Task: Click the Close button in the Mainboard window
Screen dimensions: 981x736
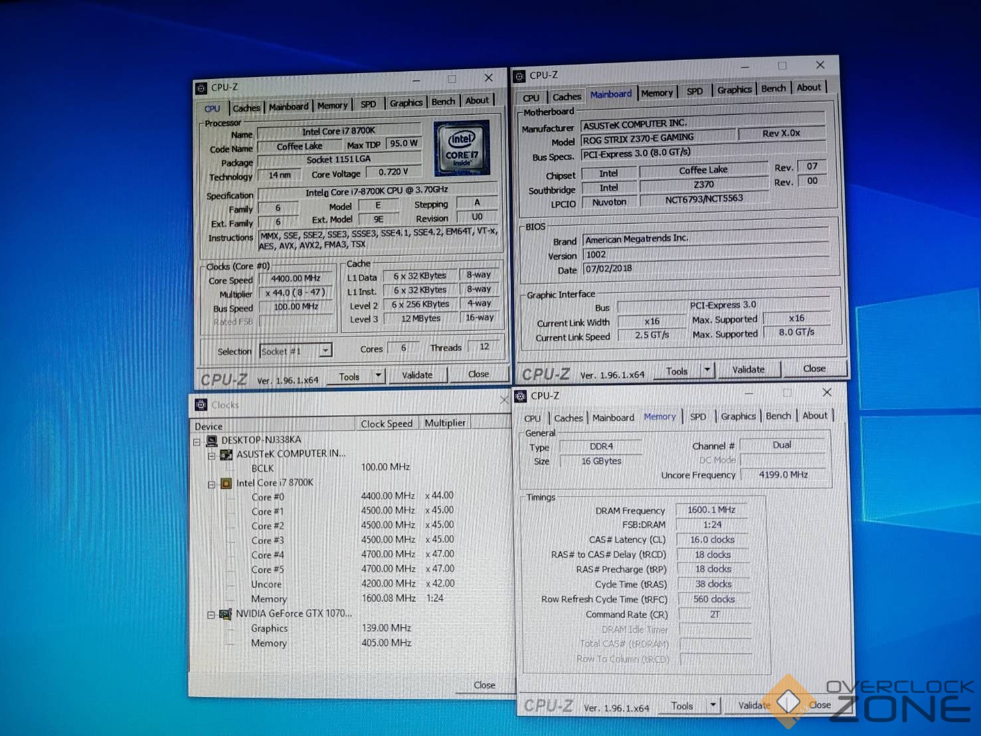Action: [814, 368]
